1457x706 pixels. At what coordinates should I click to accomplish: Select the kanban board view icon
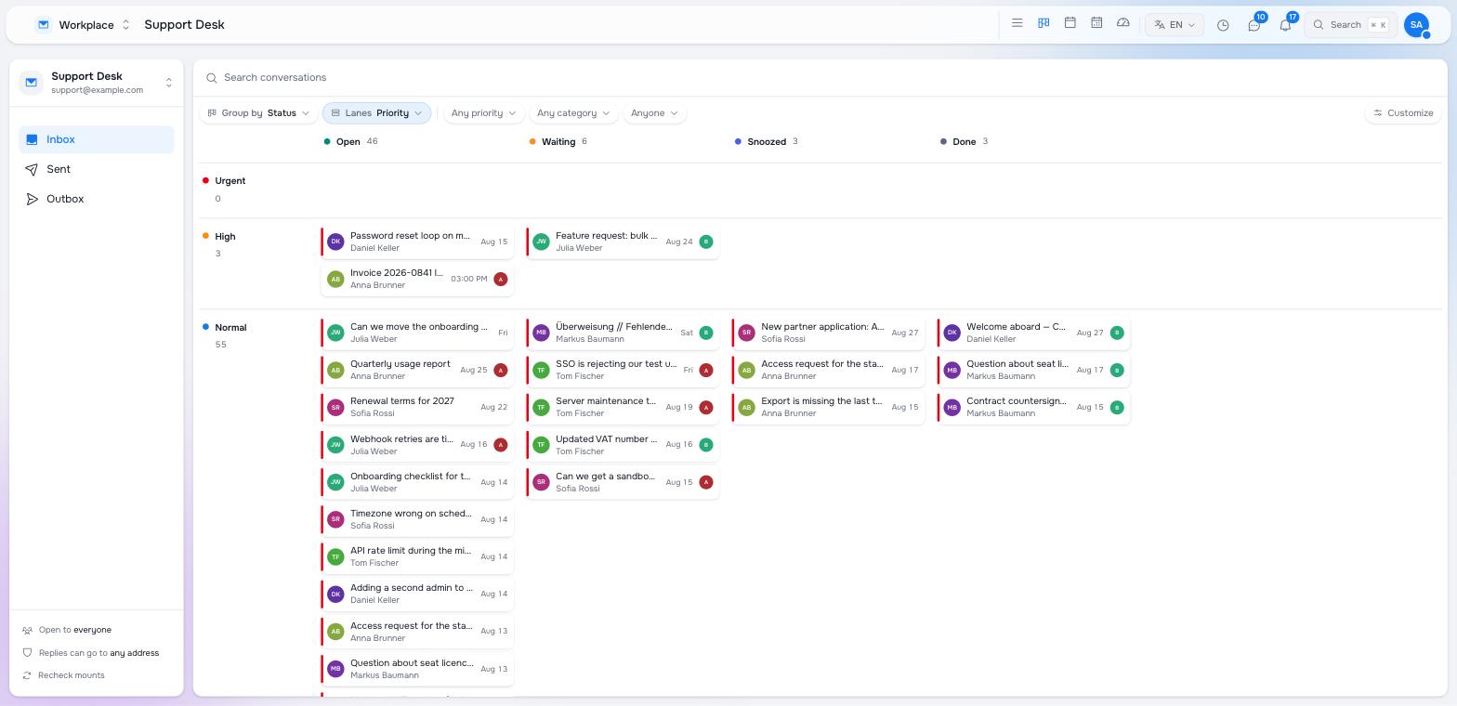1044,23
